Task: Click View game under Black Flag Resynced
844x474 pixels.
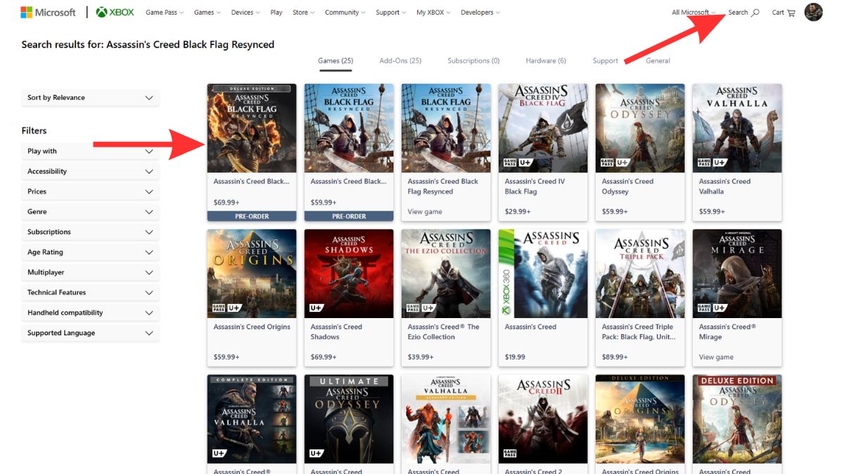Action: pyautogui.click(x=425, y=212)
